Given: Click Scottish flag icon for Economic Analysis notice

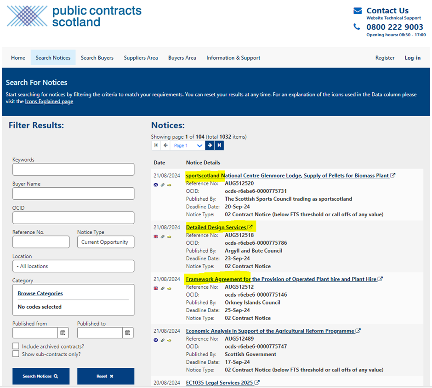Looking at the screenshot, I should 156,340.
